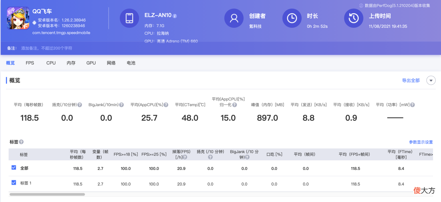Screen dimensions: 441x202
Task: Open help icon next to 平均(AppCPU)[%]
Action: tap(166, 105)
